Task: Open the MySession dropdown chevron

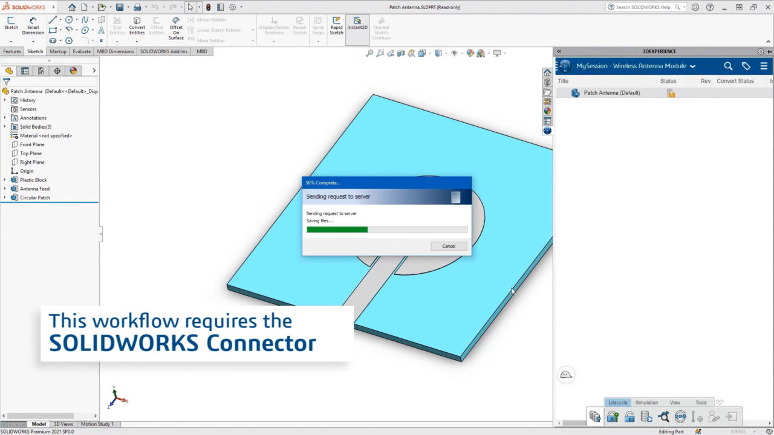Action: pyautogui.click(x=693, y=66)
